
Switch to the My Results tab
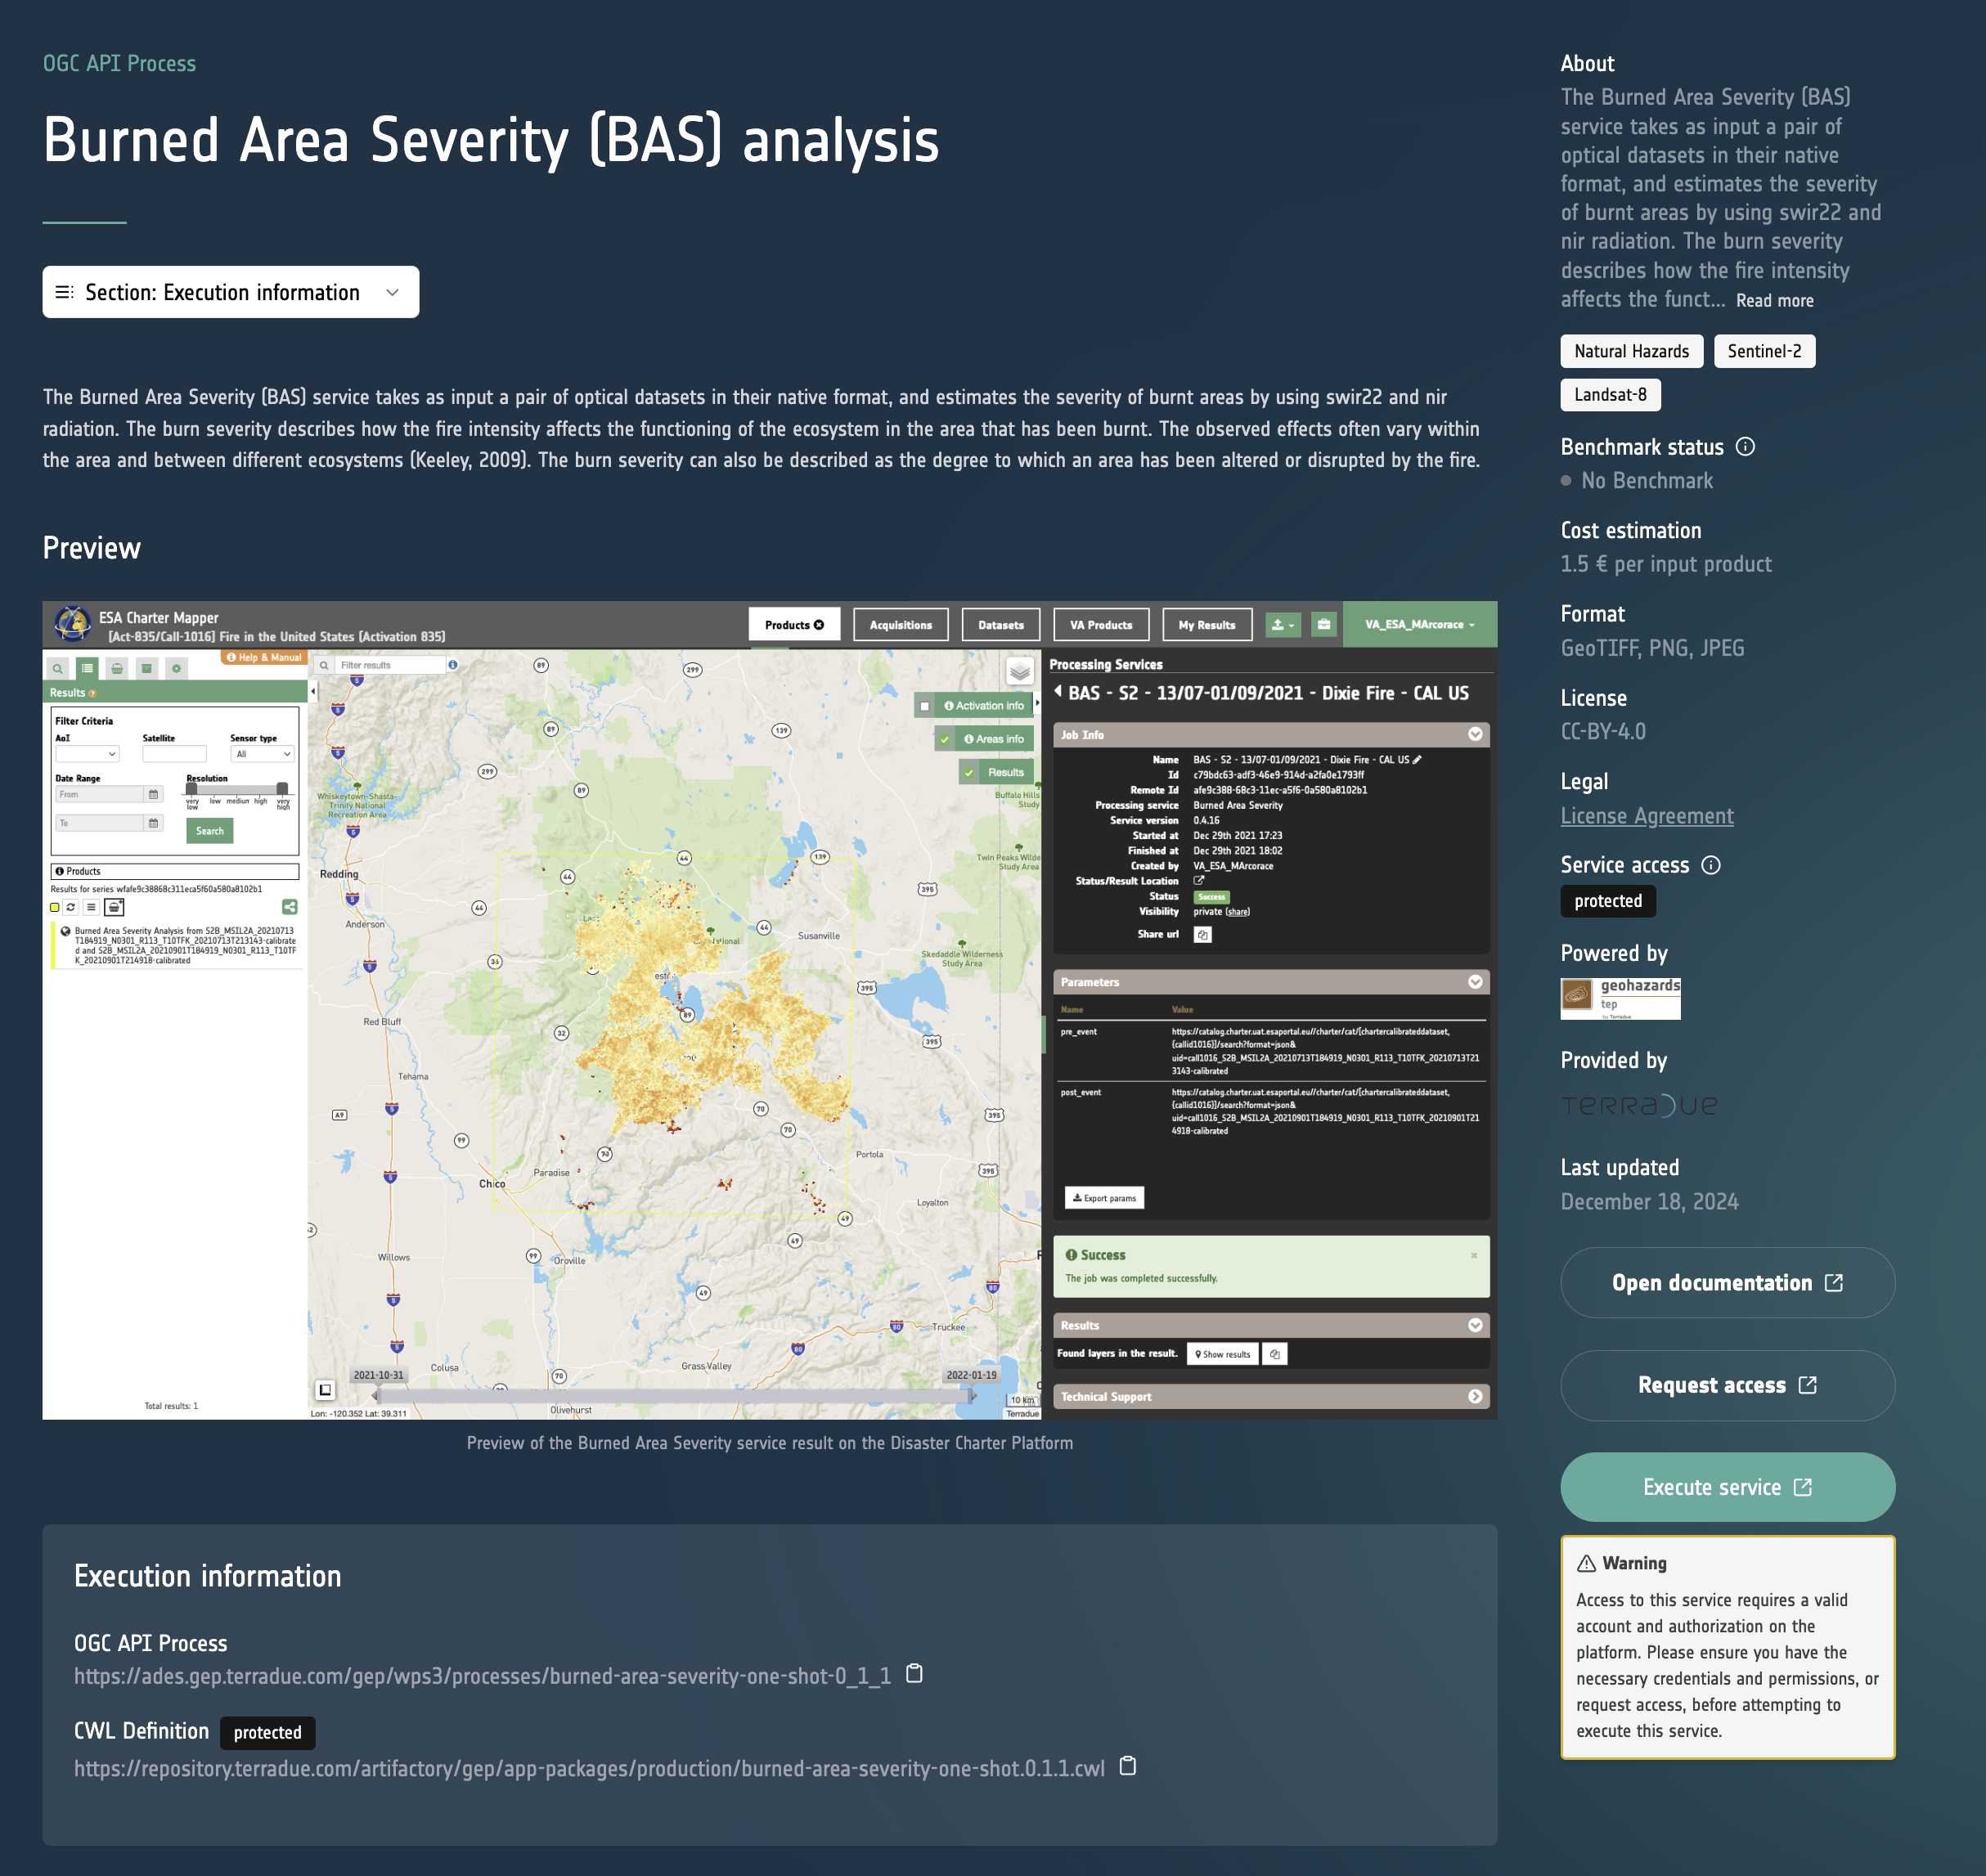(x=1206, y=625)
